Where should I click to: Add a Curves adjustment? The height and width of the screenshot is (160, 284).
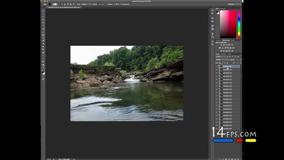coord(227,45)
